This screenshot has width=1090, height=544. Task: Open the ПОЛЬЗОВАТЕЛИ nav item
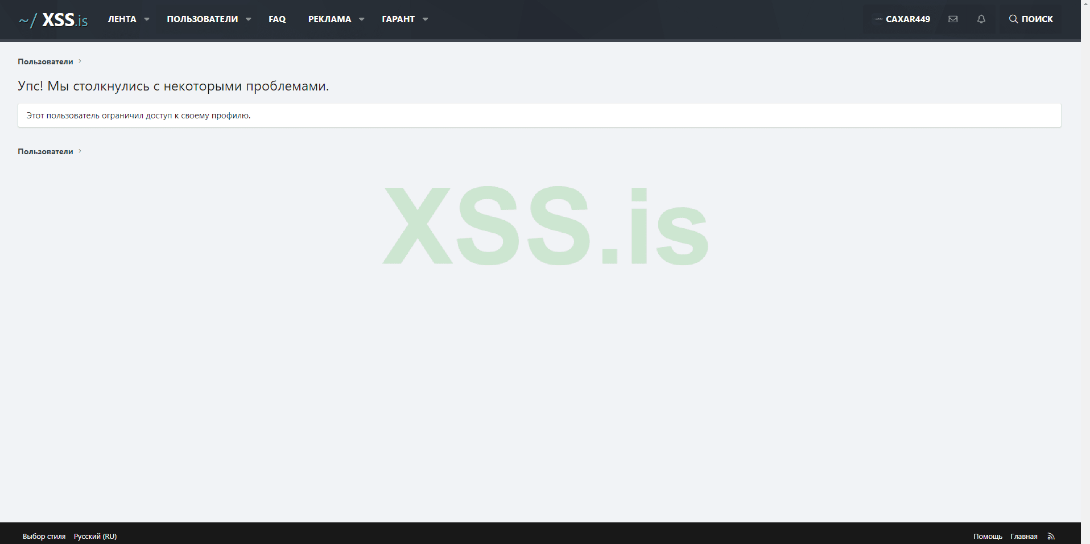203,19
